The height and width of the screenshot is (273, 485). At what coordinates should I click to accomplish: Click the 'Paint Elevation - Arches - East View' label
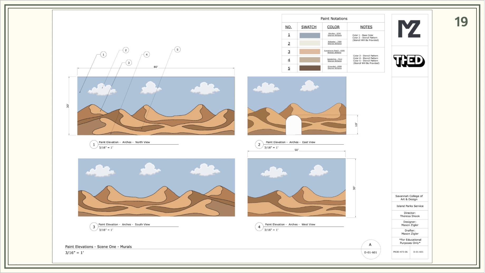(x=290, y=142)
